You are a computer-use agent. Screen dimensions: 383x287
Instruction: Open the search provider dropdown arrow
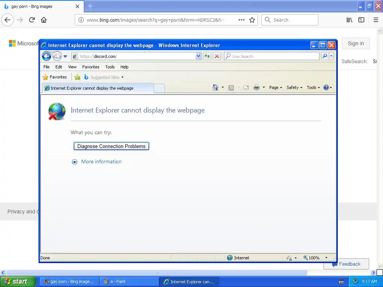click(x=331, y=56)
